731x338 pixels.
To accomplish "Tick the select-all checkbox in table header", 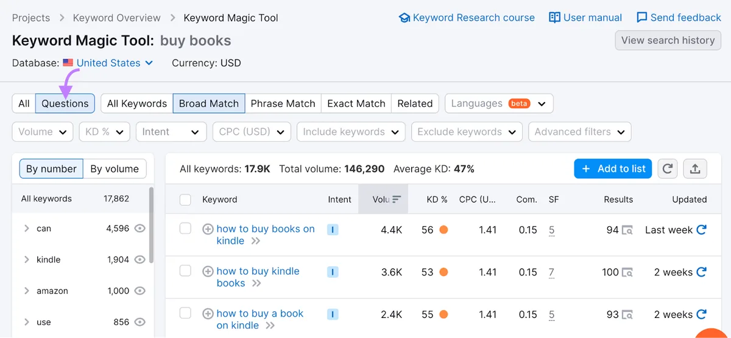I will pos(186,199).
